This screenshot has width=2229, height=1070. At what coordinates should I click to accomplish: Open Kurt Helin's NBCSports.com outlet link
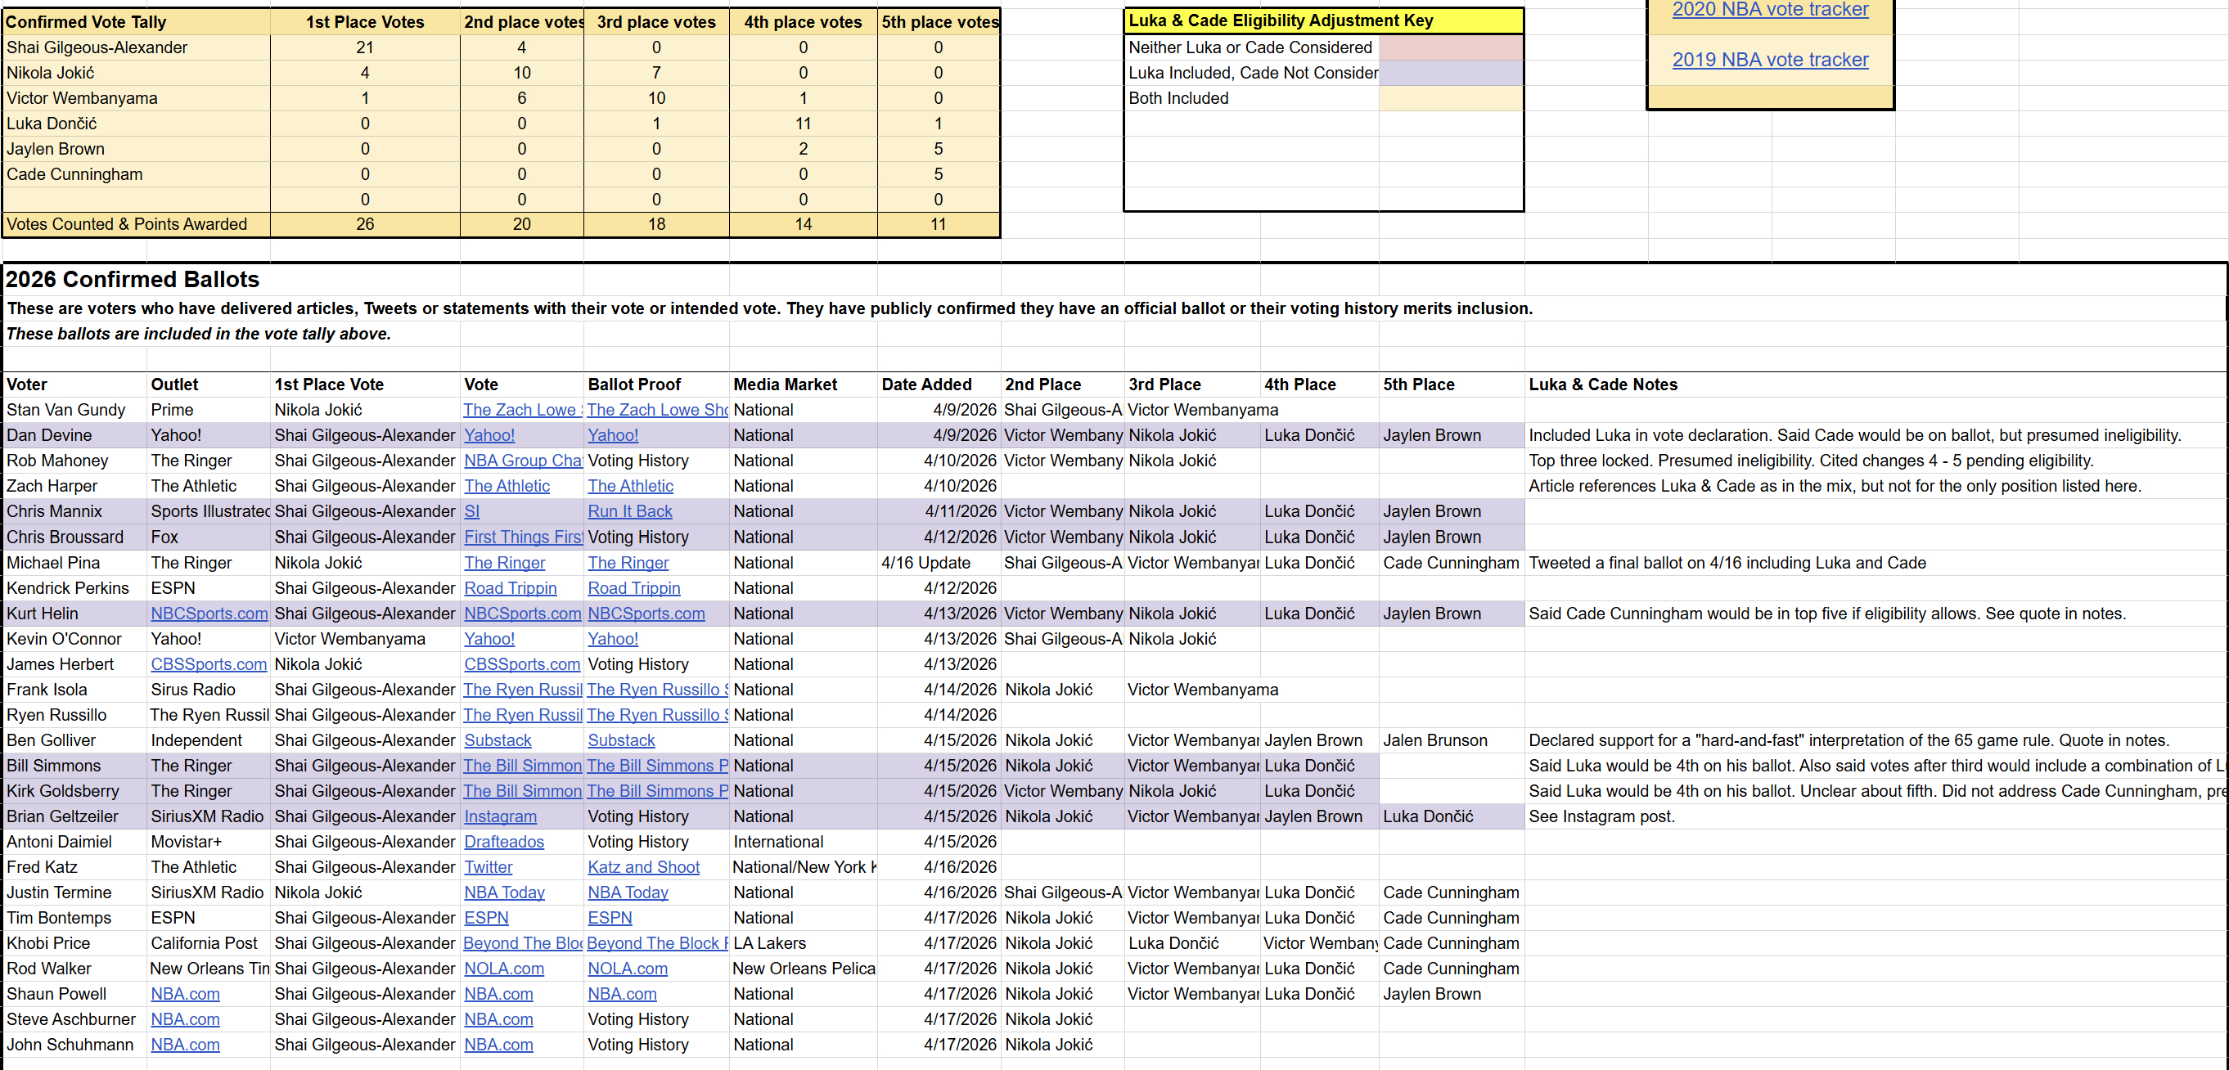[209, 614]
